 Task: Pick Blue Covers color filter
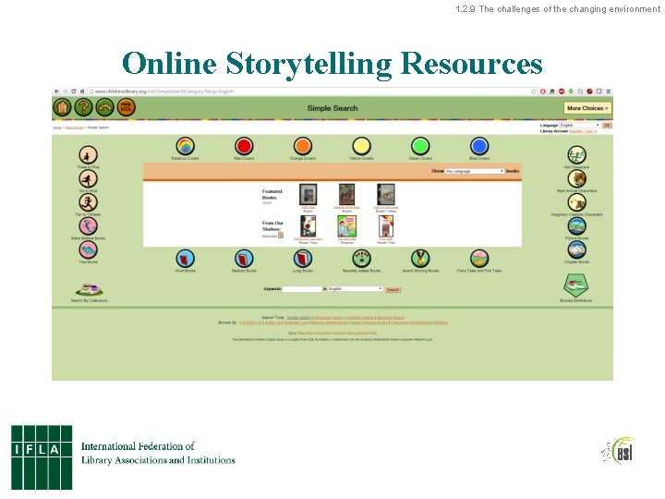479,146
